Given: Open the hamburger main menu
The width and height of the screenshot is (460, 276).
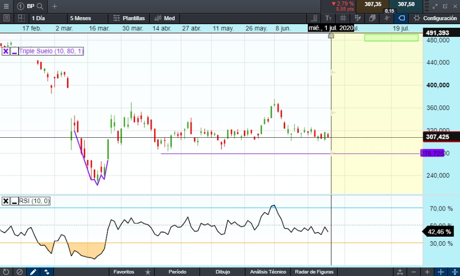Looking at the screenshot, I should 6,6.
